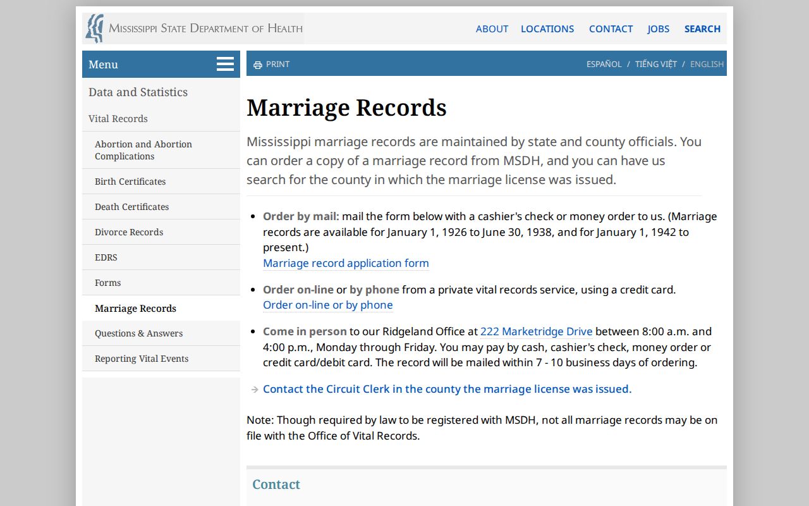
Task: Go to Abortion and Abortion Complications
Action: 161,150
